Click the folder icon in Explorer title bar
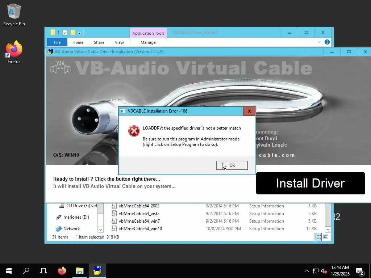This screenshot has height=278, width=371. (53, 32)
